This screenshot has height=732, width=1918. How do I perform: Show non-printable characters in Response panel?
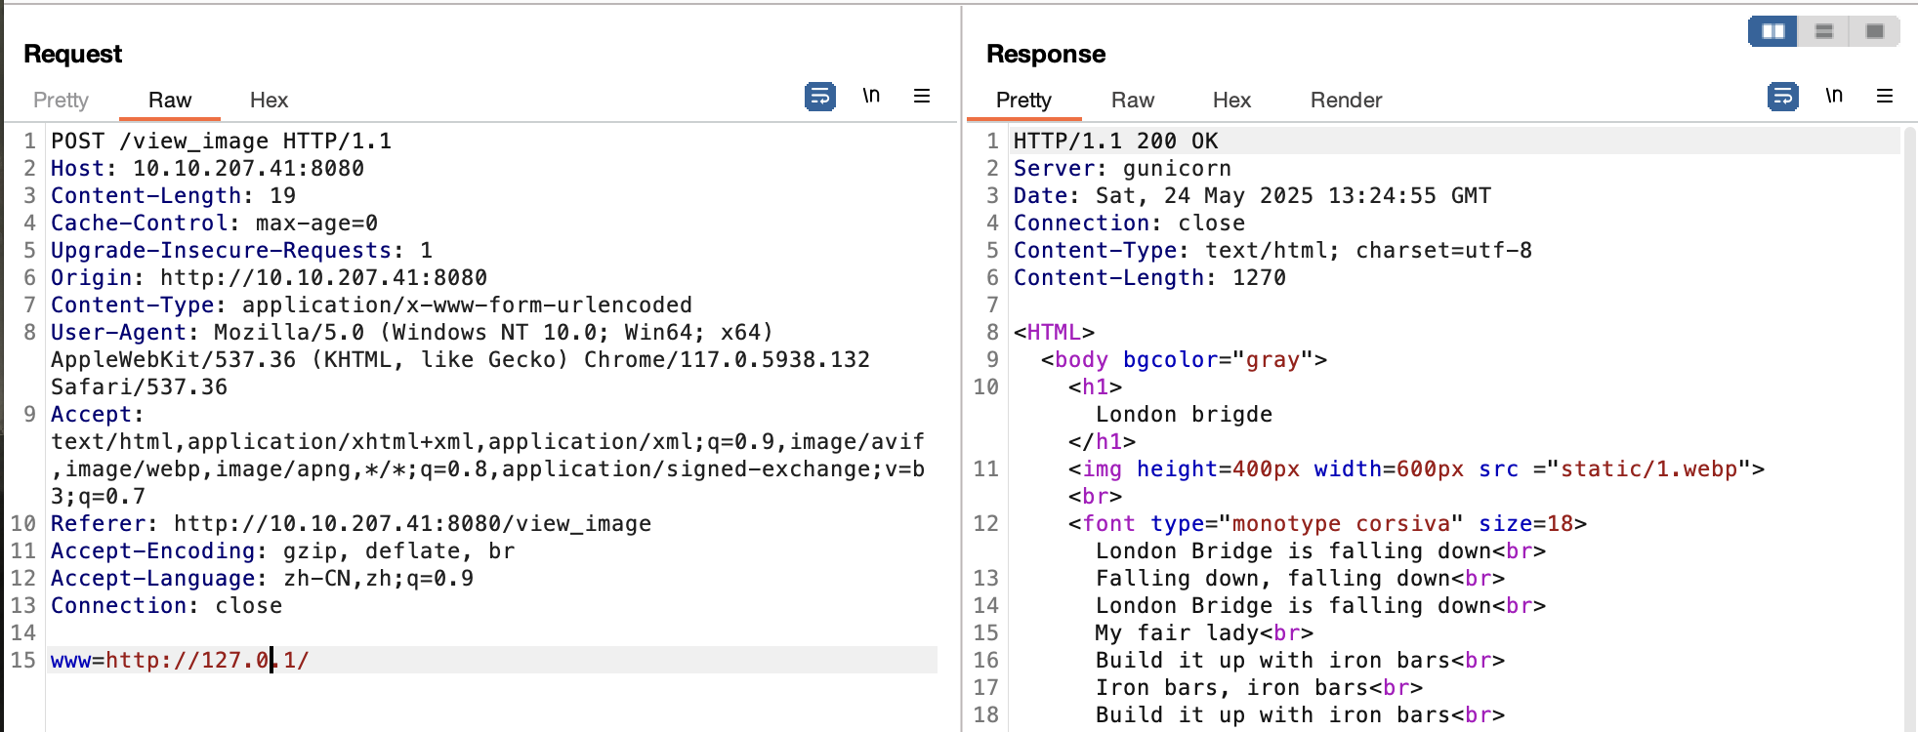pos(1834,96)
